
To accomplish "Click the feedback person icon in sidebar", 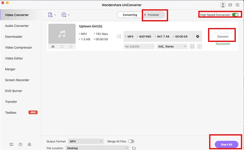I will [30, 144].
